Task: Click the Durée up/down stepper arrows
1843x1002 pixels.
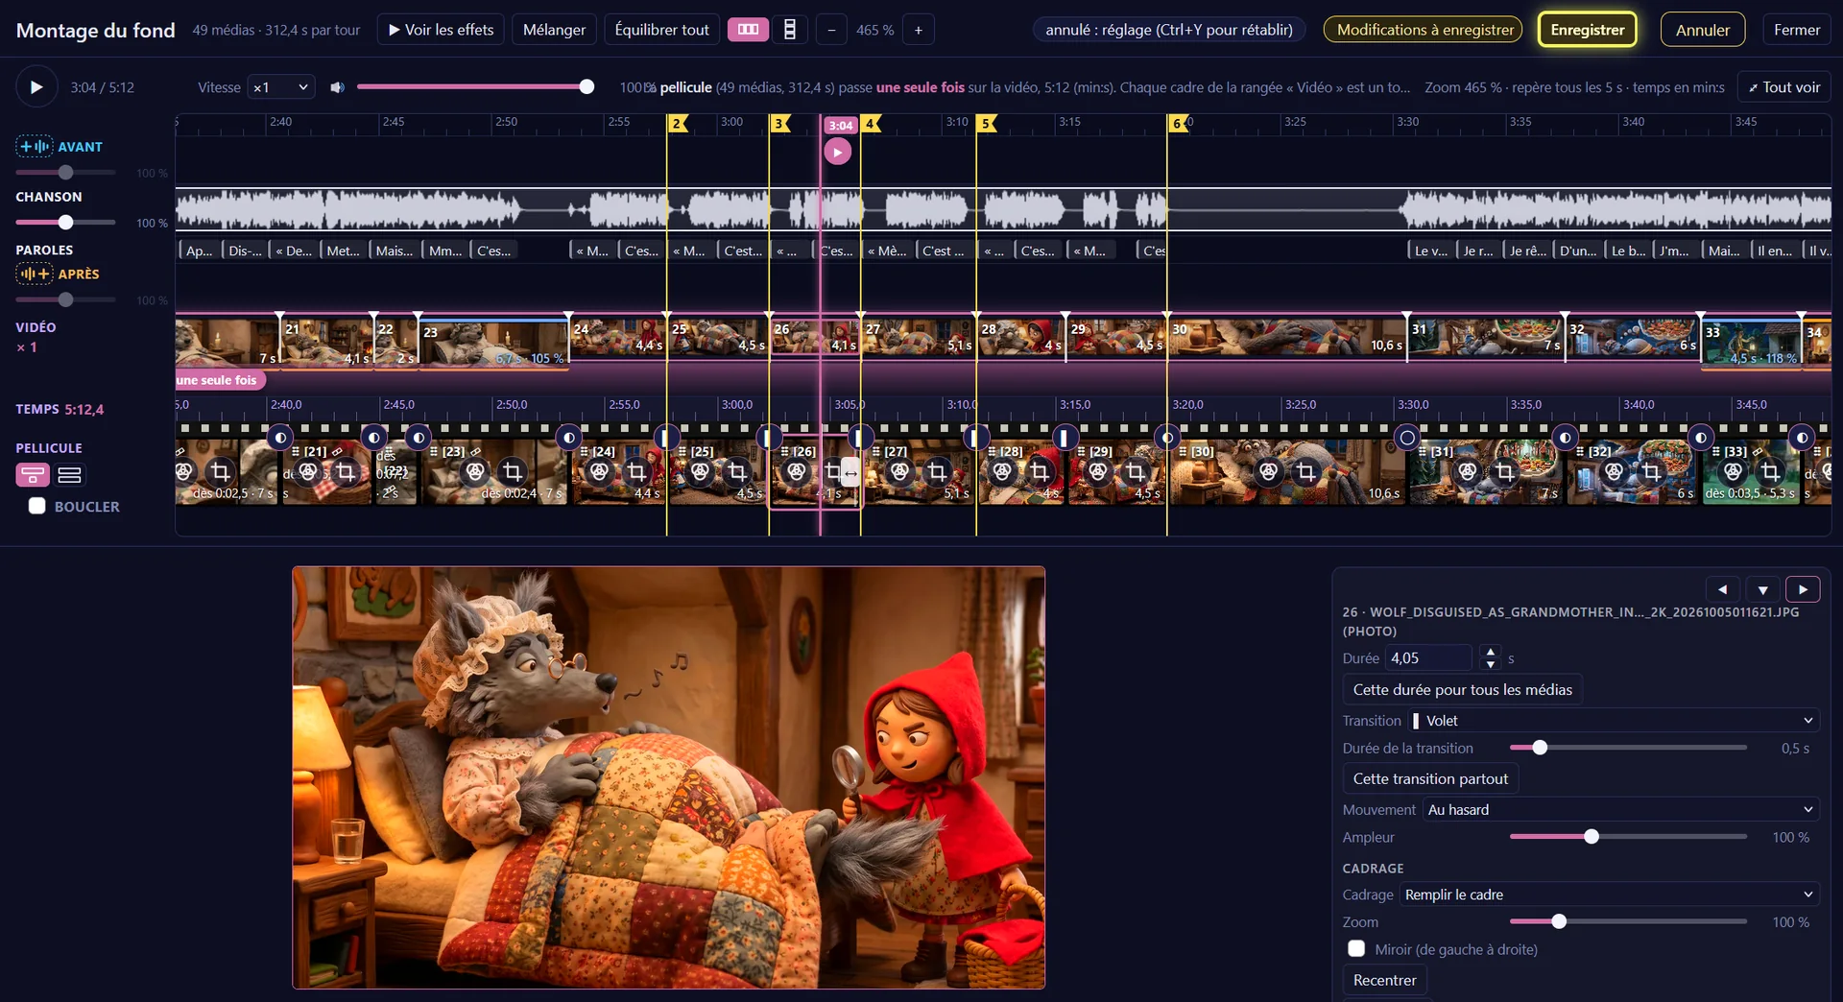Action: click(1491, 657)
